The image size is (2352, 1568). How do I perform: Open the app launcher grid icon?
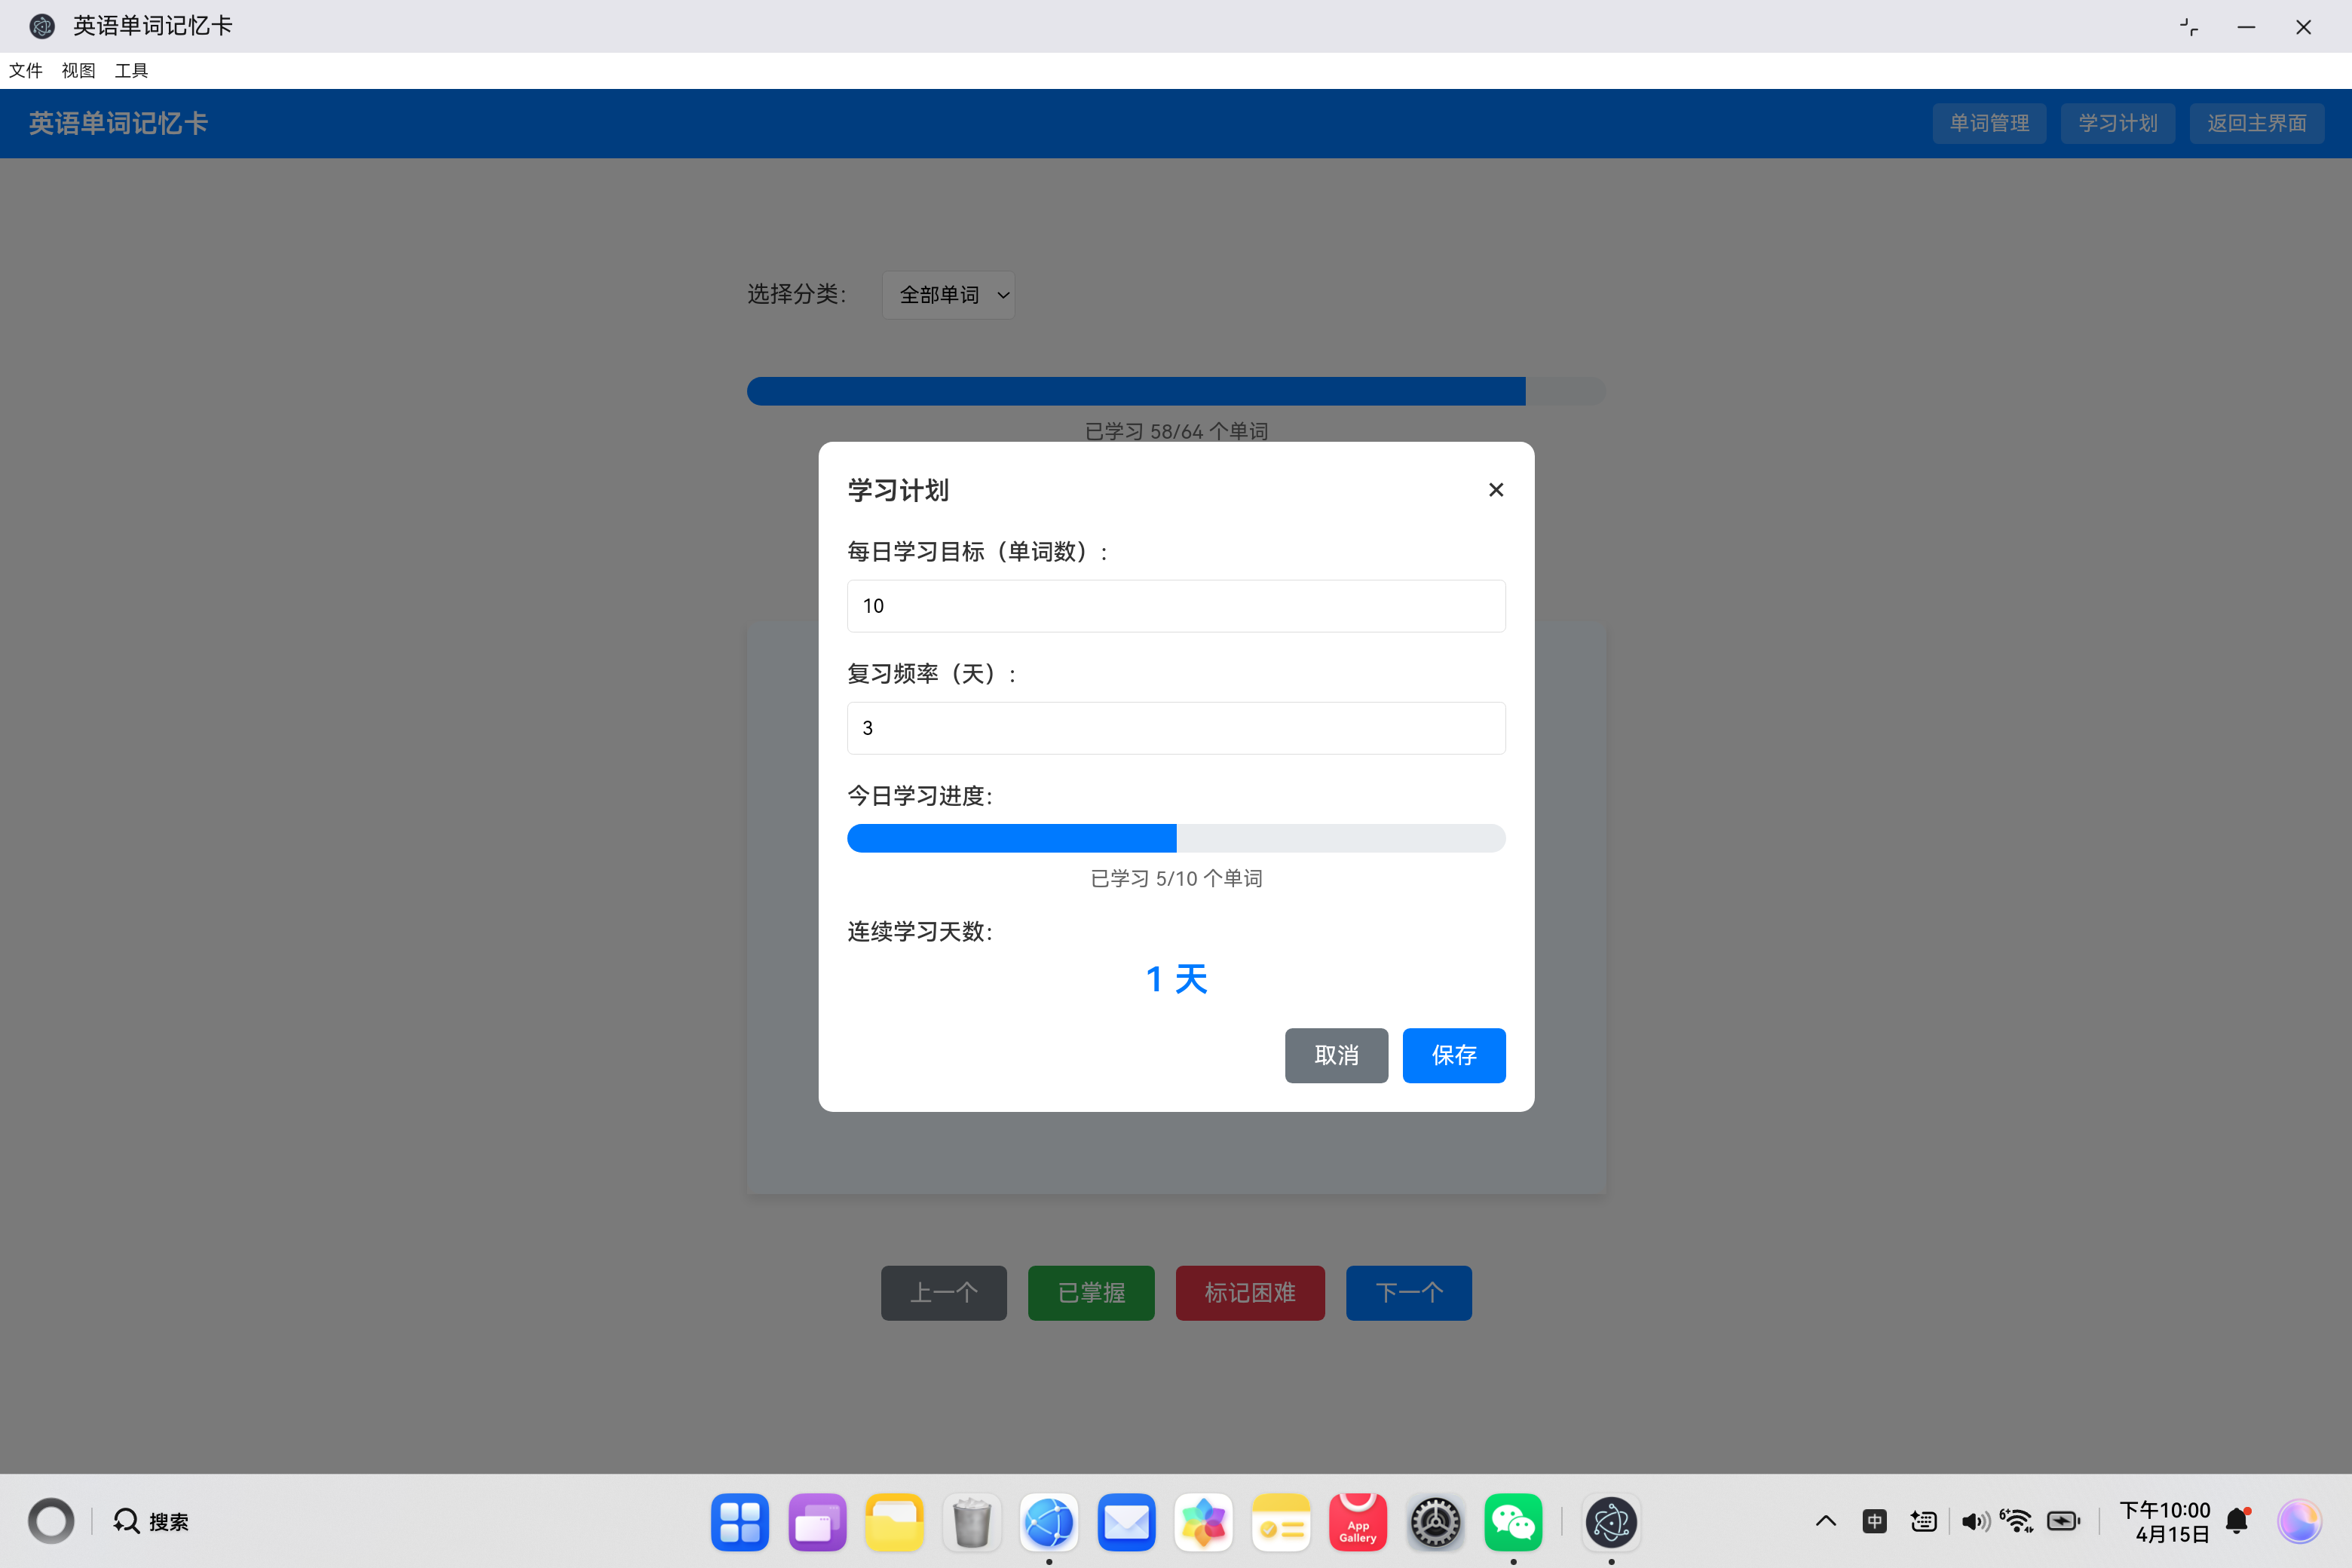coord(740,1521)
